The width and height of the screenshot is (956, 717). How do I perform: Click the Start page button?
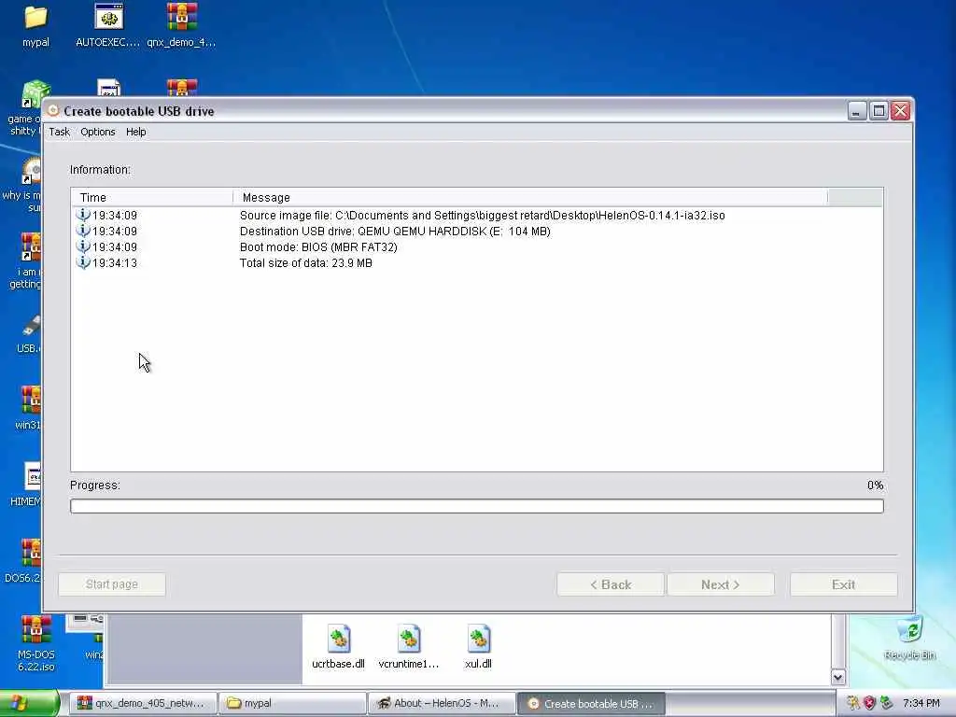[112, 584]
